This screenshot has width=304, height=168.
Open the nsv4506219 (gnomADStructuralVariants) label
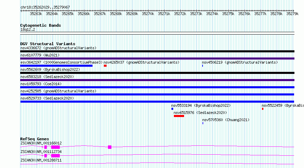240,62
